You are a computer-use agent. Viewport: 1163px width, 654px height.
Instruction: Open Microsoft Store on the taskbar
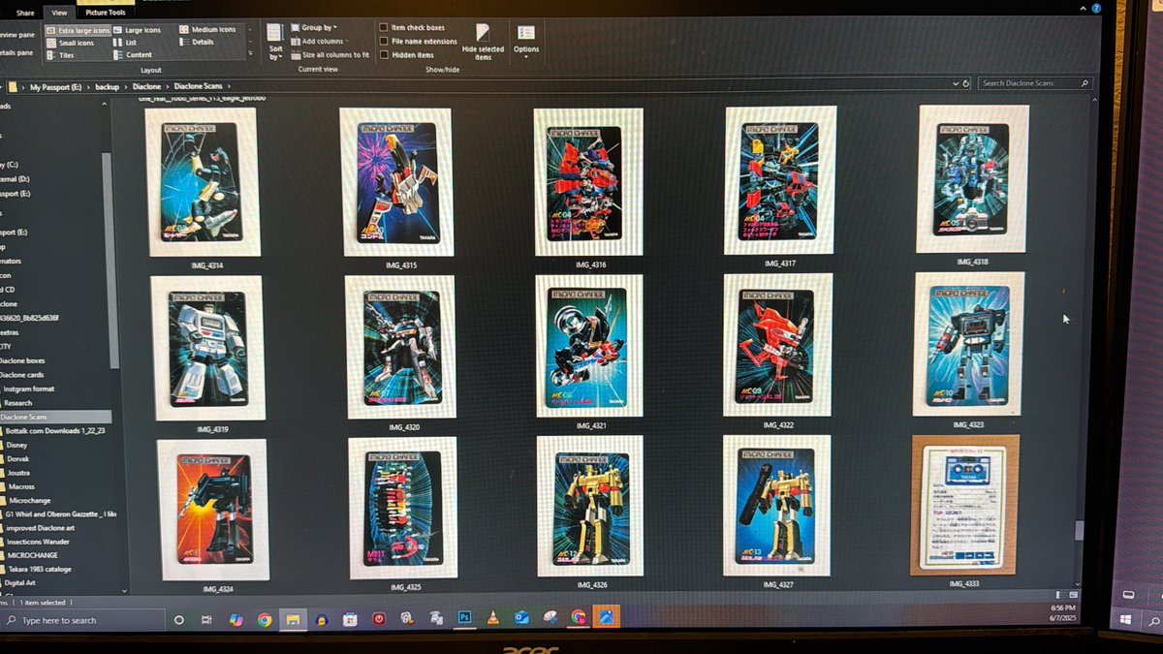click(350, 618)
